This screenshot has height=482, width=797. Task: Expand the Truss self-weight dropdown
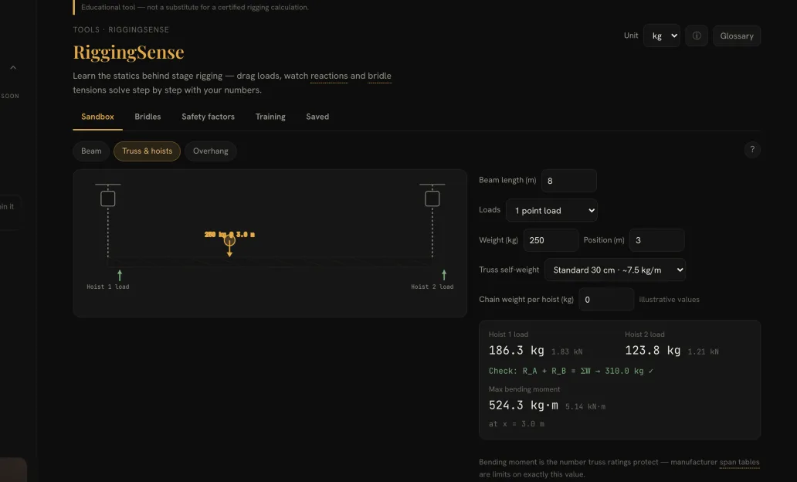point(615,270)
